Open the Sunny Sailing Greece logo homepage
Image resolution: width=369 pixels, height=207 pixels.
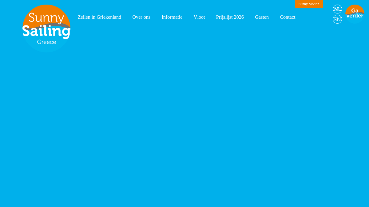click(x=46, y=29)
